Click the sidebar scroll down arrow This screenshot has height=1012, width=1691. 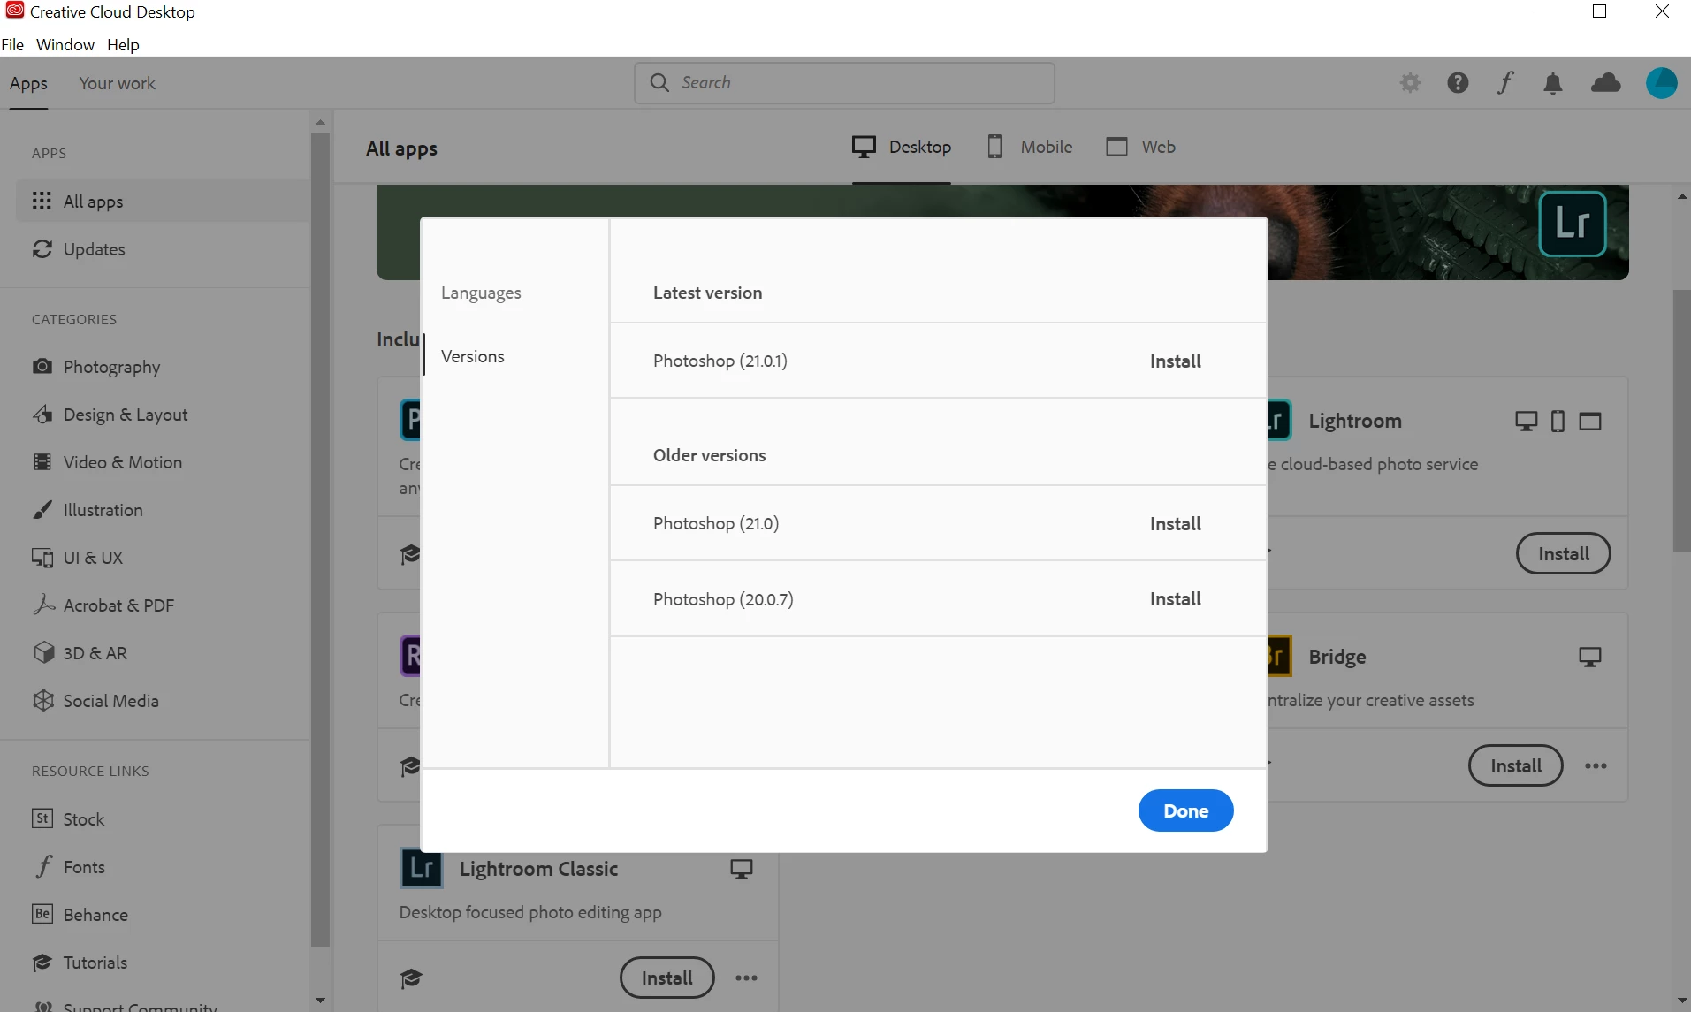(320, 1000)
